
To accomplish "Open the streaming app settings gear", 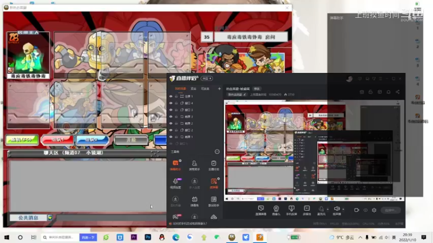I will [374, 210].
